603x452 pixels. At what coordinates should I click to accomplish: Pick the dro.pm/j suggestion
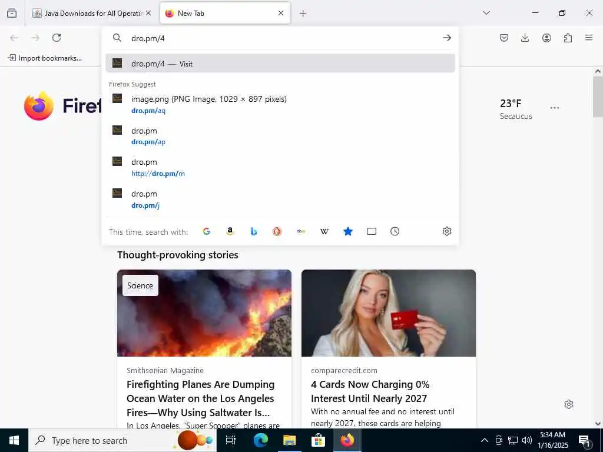click(x=280, y=199)
